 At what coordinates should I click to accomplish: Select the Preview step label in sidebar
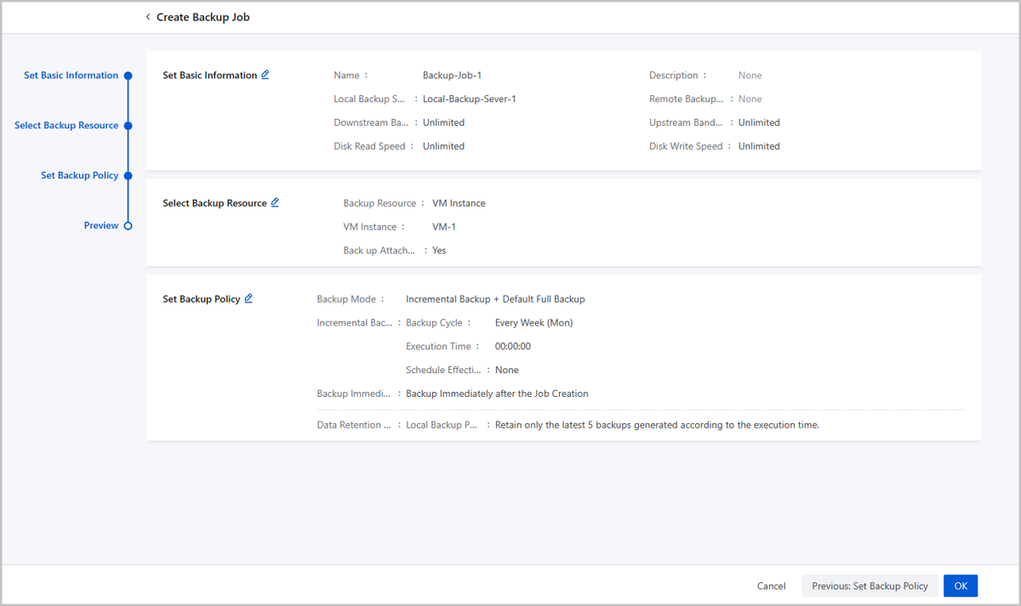[100, 226]
